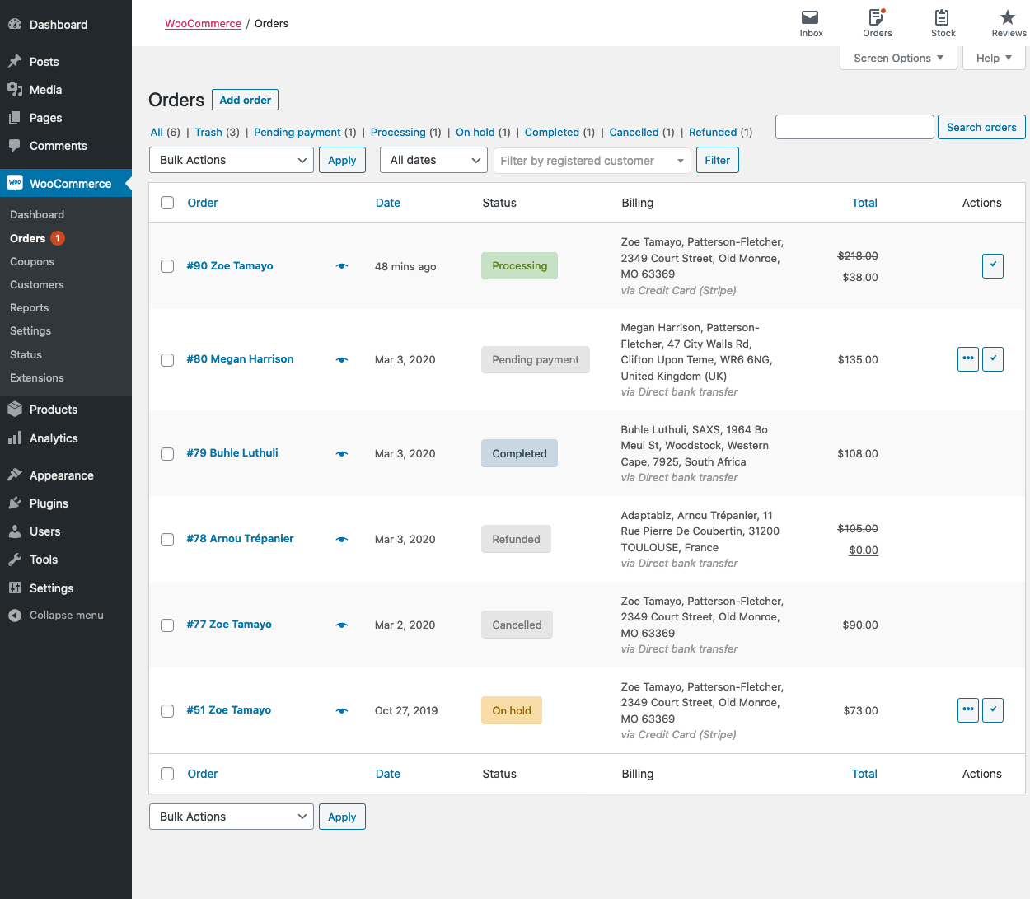Screen dimensions: 1030x899
Task: Click the WooCommerce logo in the sidebar
Action: [16, 183]
